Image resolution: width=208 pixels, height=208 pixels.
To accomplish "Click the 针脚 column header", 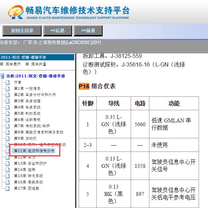I will click(88, 103).
